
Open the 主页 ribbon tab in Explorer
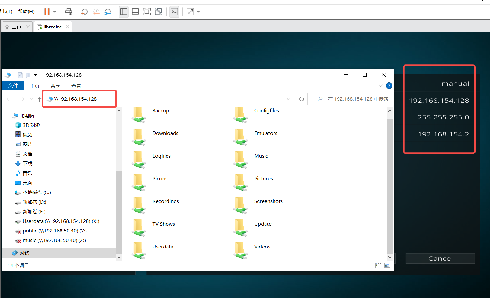(x=35, y=86)
